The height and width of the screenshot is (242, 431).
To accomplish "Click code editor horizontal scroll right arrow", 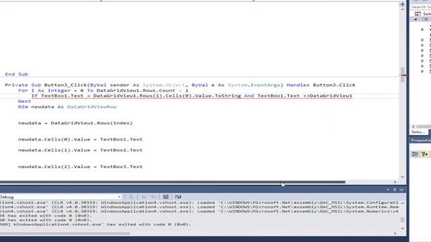I will tap(395, 182).
